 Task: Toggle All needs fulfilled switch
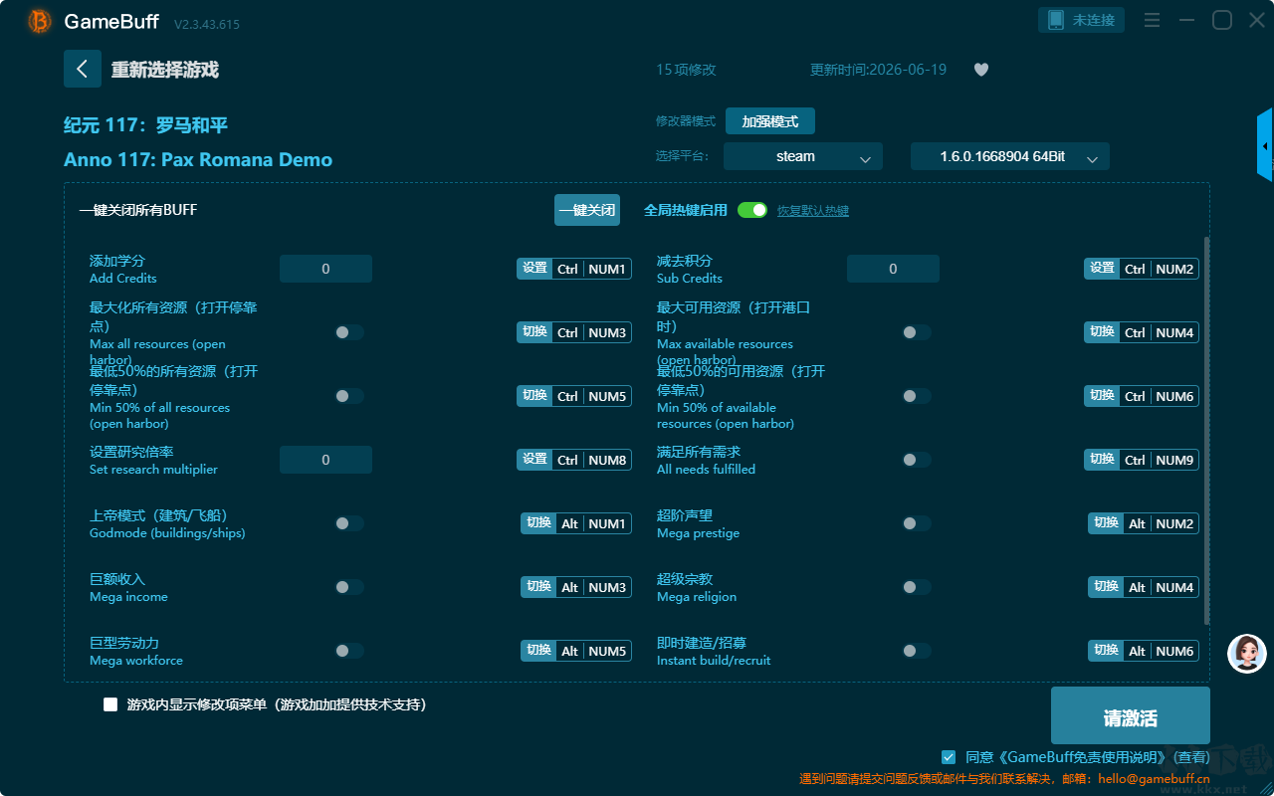tap(917, 460)
